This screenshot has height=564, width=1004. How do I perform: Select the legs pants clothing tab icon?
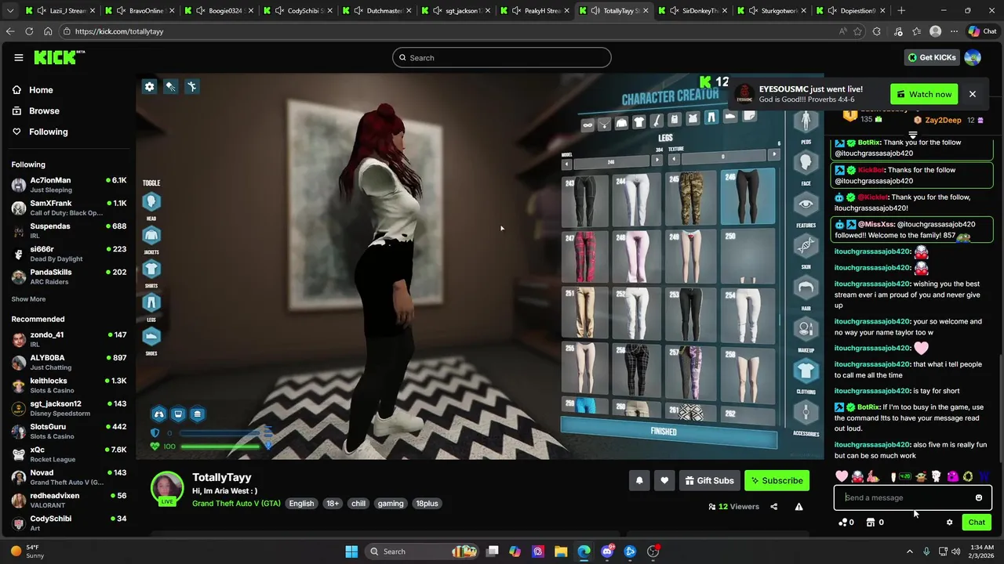click(x=711, y=117)
